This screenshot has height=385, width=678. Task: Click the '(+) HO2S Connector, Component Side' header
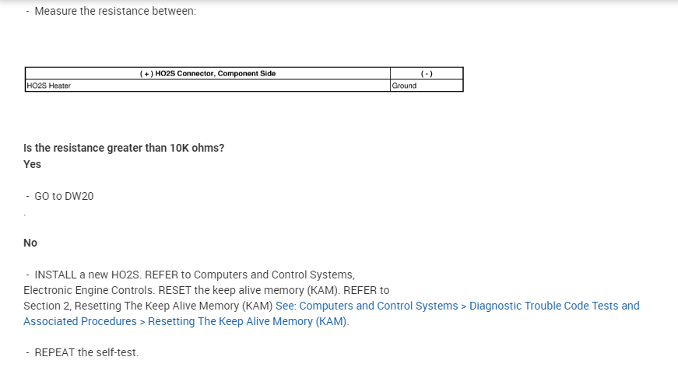207,74
